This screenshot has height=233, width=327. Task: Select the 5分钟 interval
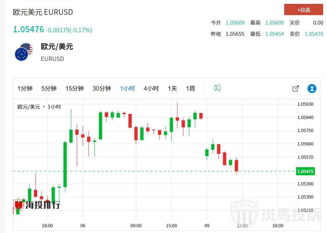pyautogui.click(x=49, y=89)
